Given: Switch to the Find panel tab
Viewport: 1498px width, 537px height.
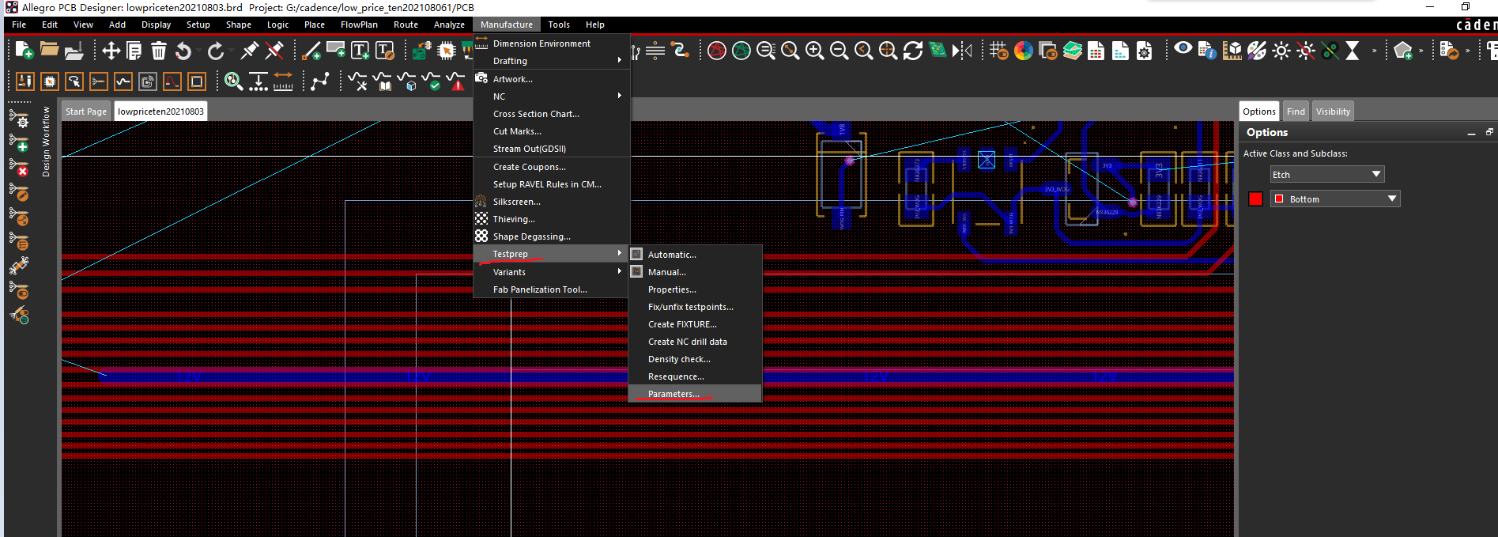Looking at the screenshot, I should pos(1296,112).
